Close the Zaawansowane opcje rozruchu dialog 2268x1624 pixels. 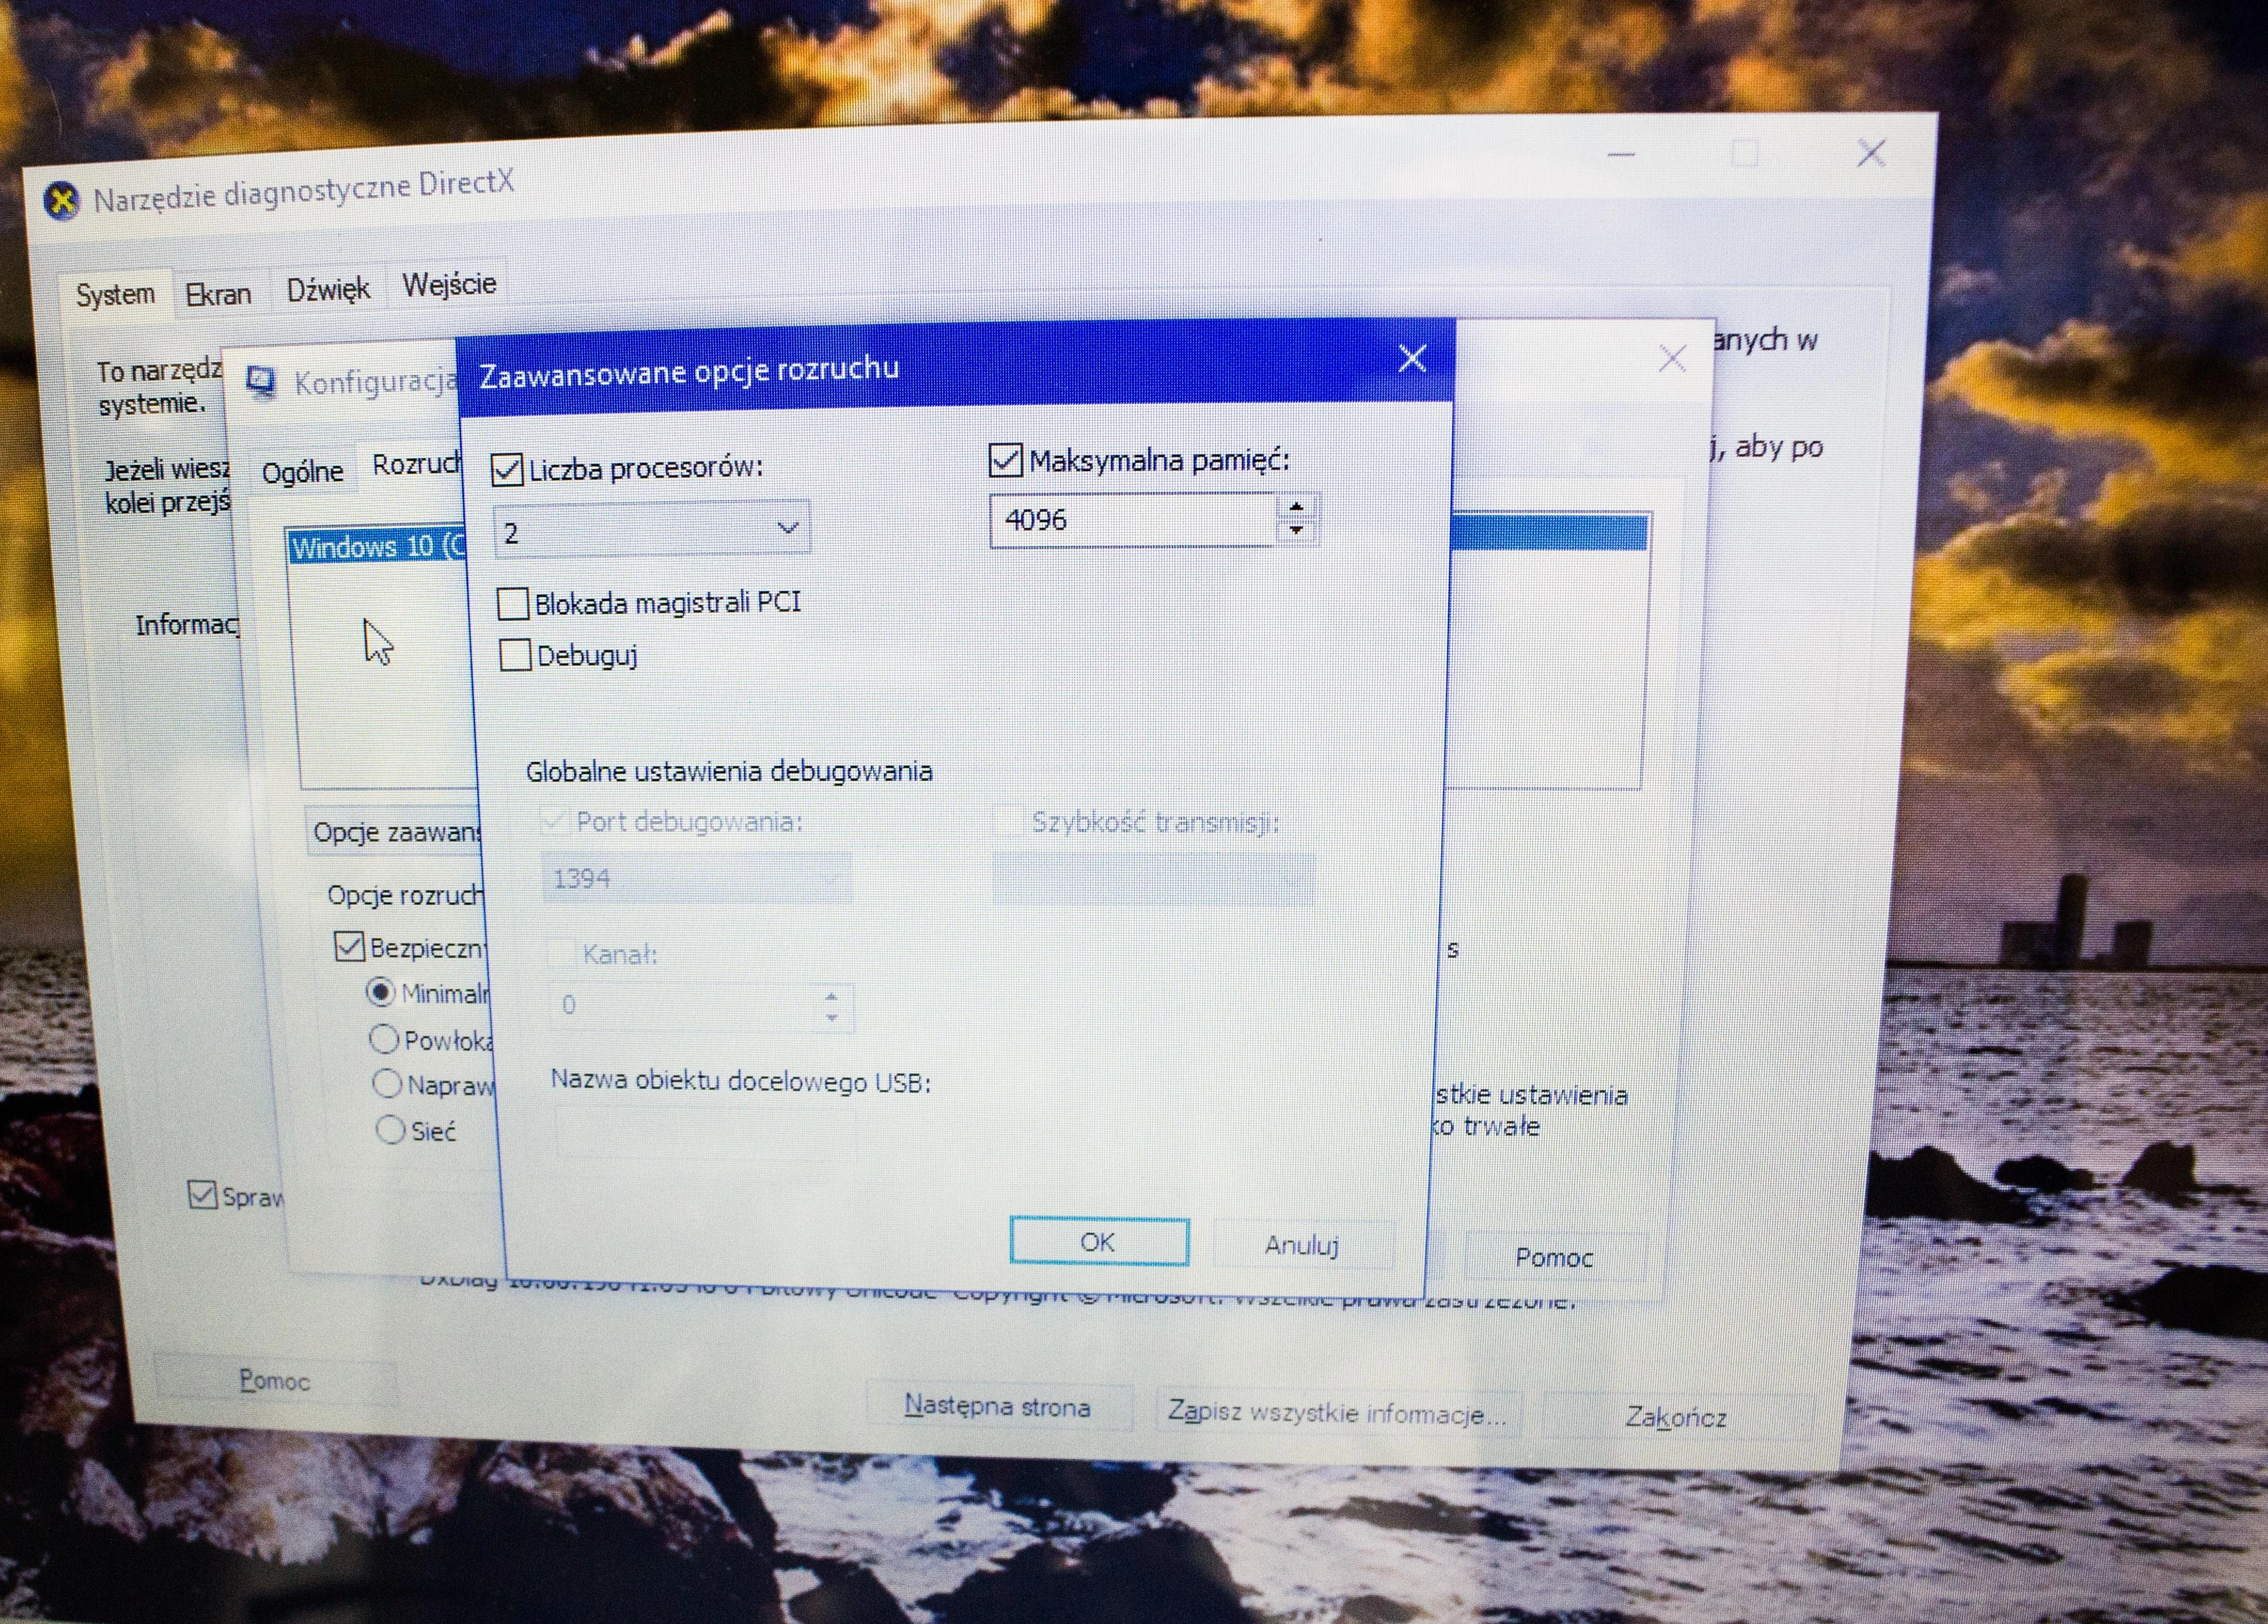click(x=1412, y=358)
